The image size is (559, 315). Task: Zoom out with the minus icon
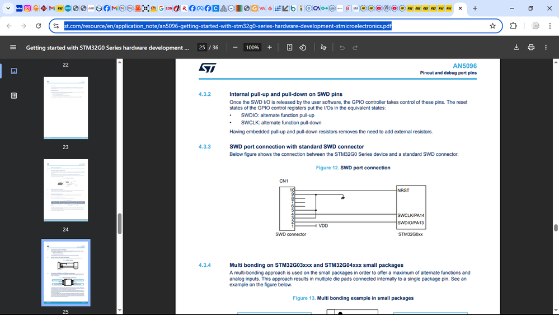pyautogui.click(x=235, y=48)
